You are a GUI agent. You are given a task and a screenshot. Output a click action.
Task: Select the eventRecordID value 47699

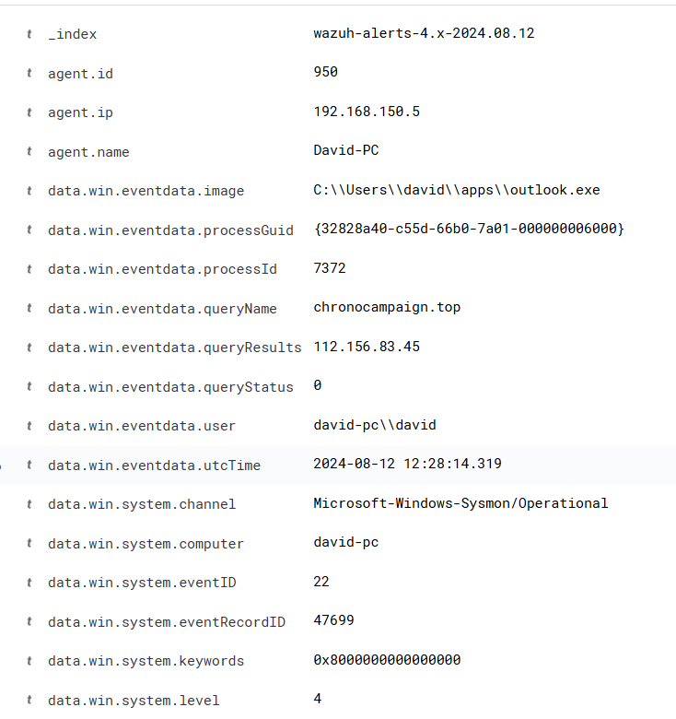coord(333,620)
